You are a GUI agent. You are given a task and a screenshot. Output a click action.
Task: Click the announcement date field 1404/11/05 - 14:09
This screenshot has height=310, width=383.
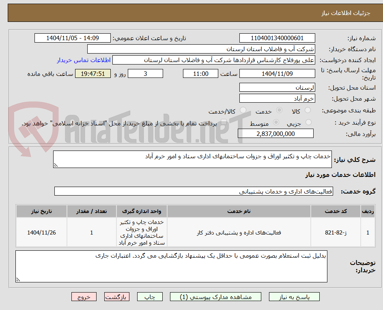pyautogui.click(x=73, y=38)
